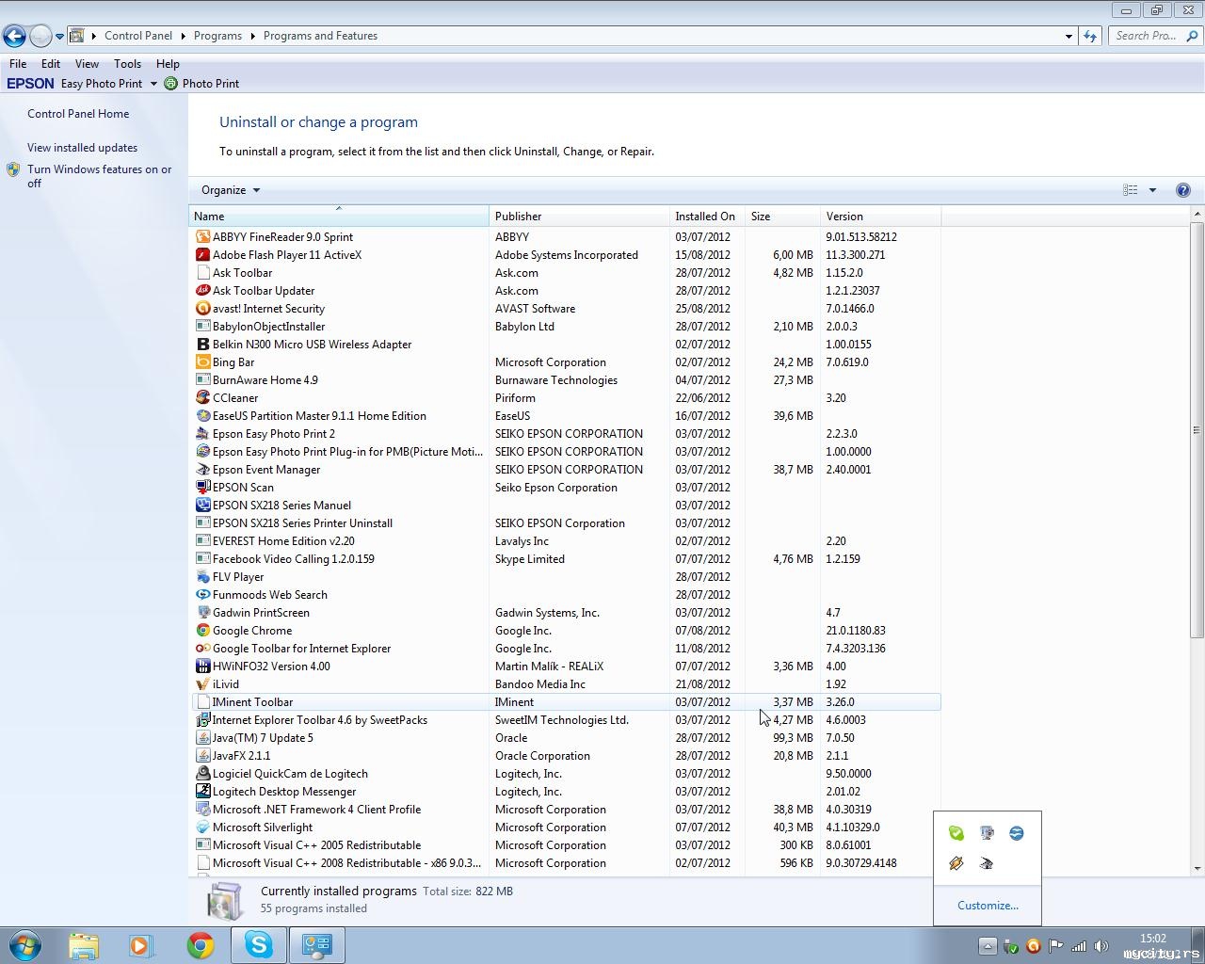The width and height of the screenshot is (1205, 964).
Task: Sort list by Installed On column
Action: click(x=705, y=217)
